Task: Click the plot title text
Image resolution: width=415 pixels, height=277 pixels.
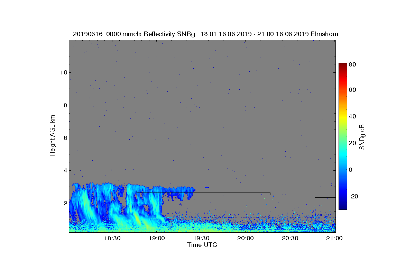Action: coord(205,34)
